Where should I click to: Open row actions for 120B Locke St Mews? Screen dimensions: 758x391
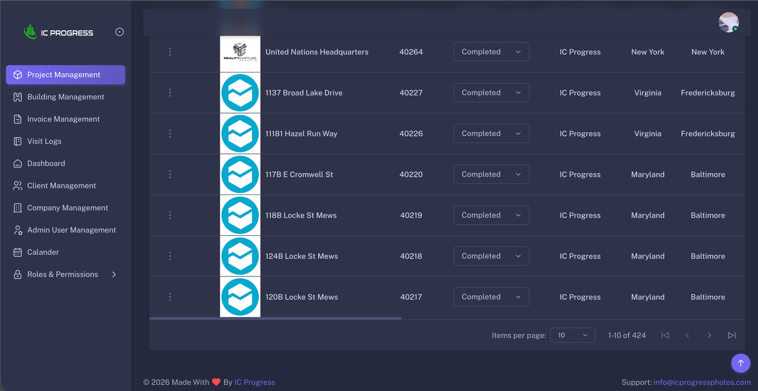coord(170,297)
